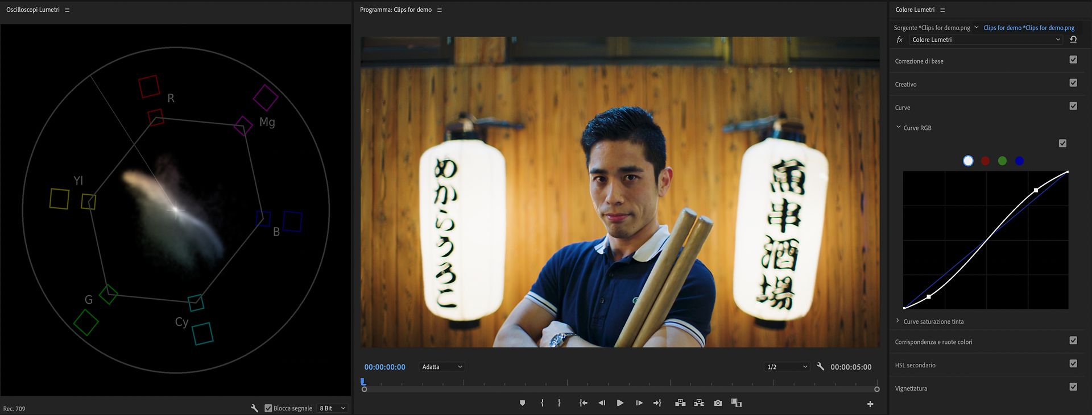Click the Mark In bracket icon
The image size is (1092, 415).
click(x=542, y=403)
